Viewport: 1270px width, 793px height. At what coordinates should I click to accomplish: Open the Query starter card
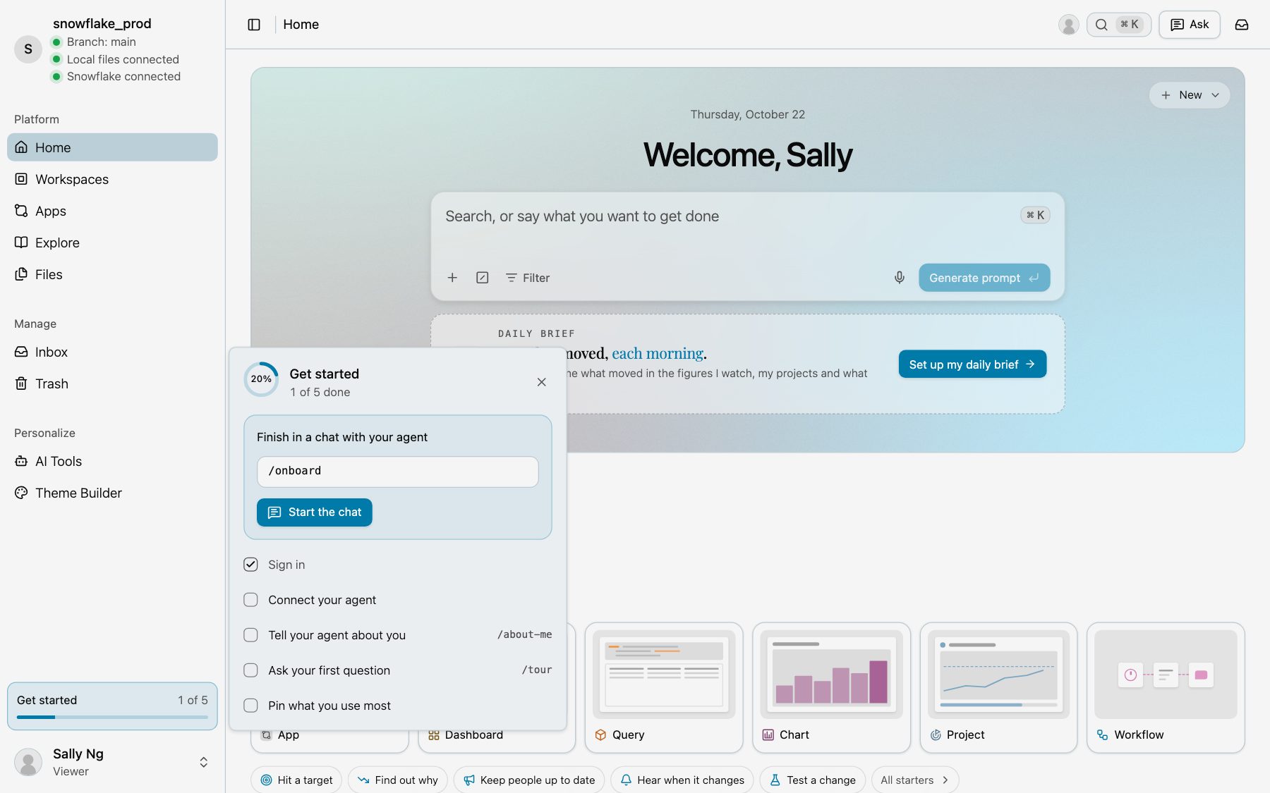tap(664, 687)
